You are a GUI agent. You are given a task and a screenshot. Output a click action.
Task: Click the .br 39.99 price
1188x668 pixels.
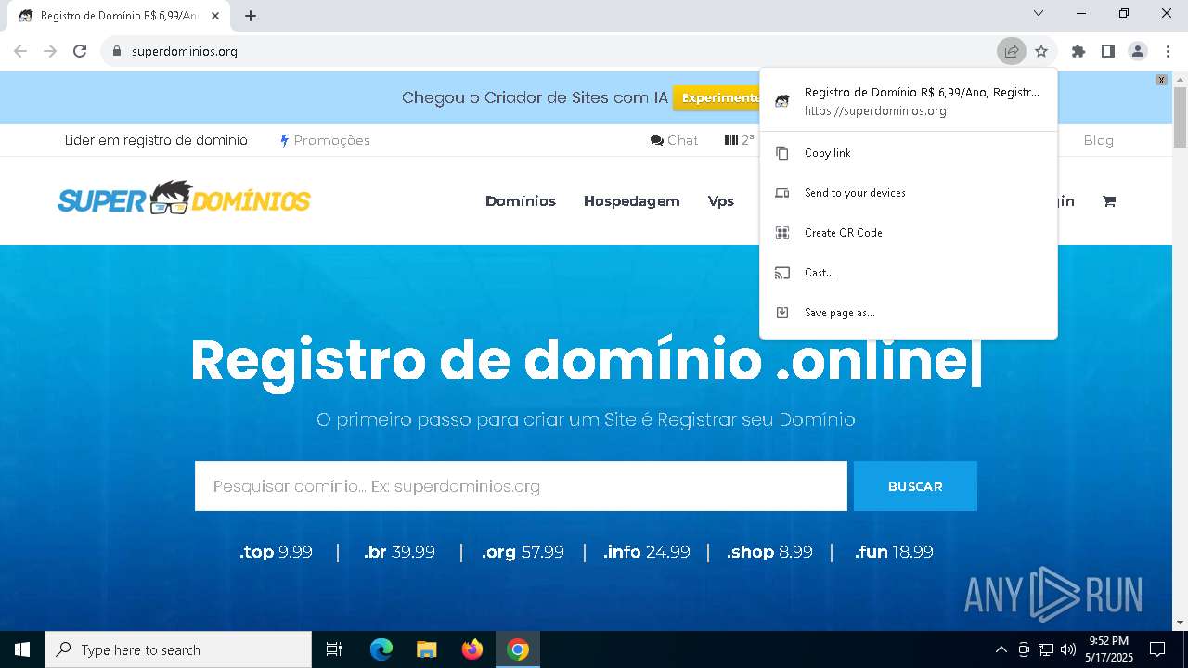click(399, 552)
